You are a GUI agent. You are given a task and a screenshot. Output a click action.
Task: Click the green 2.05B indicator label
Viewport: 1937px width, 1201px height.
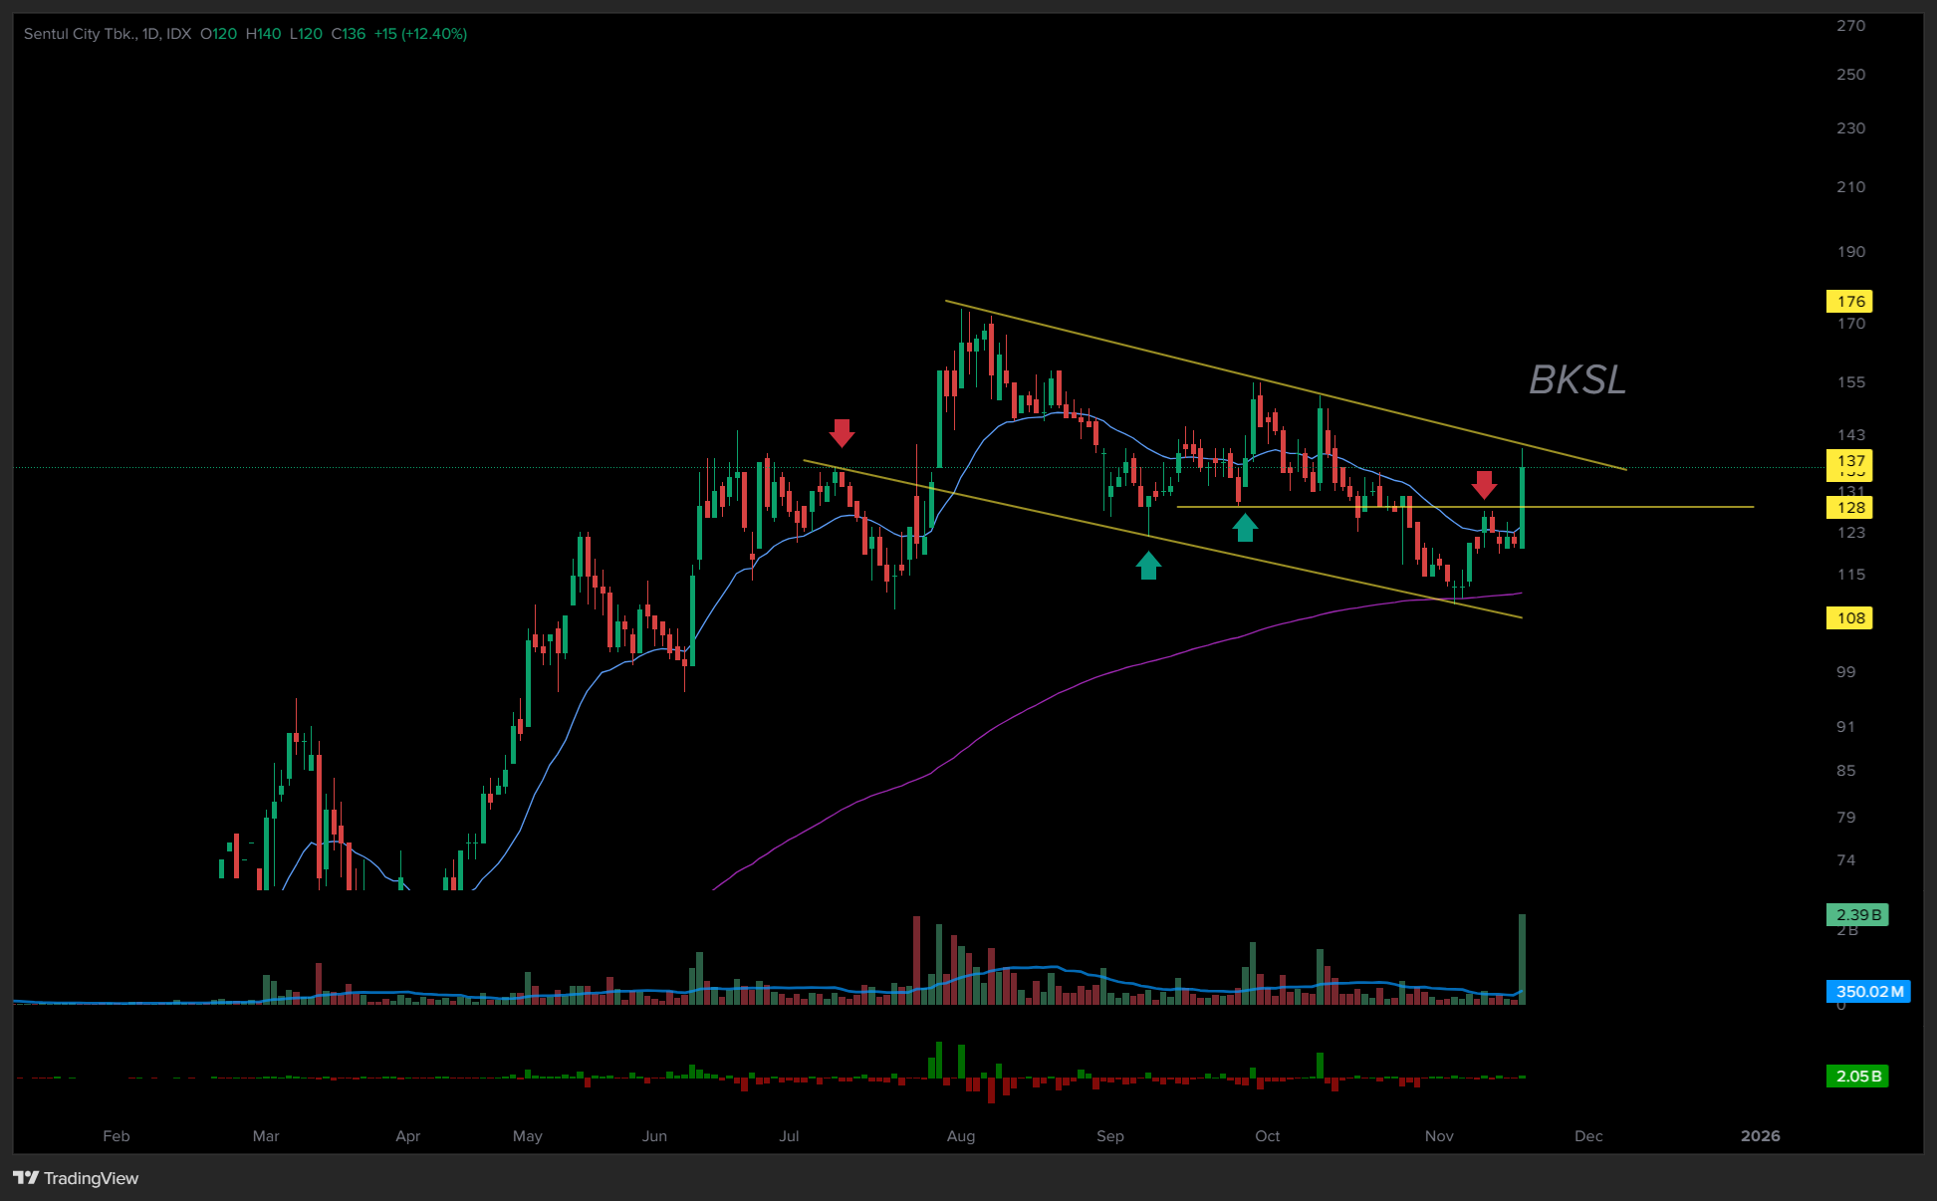click(1857, 1076)
